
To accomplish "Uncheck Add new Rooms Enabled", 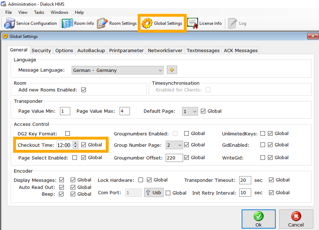I will [x=84, y=90].
